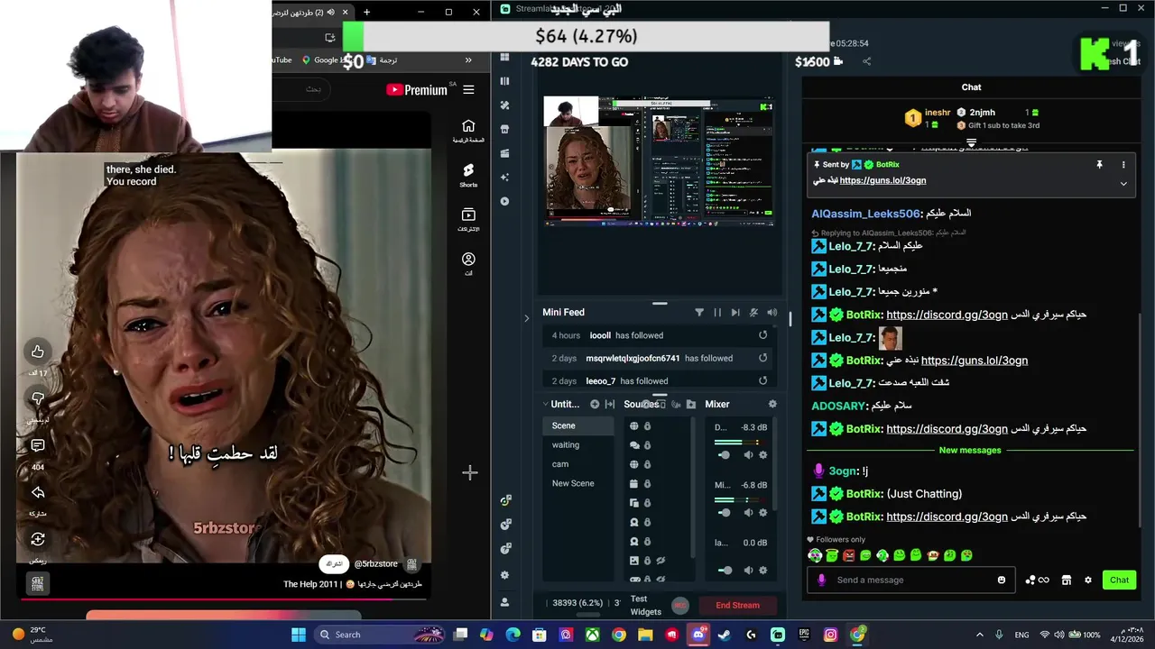Open the YouTube hamburger guide menu
1155x649 pixels.
[468, 89]
